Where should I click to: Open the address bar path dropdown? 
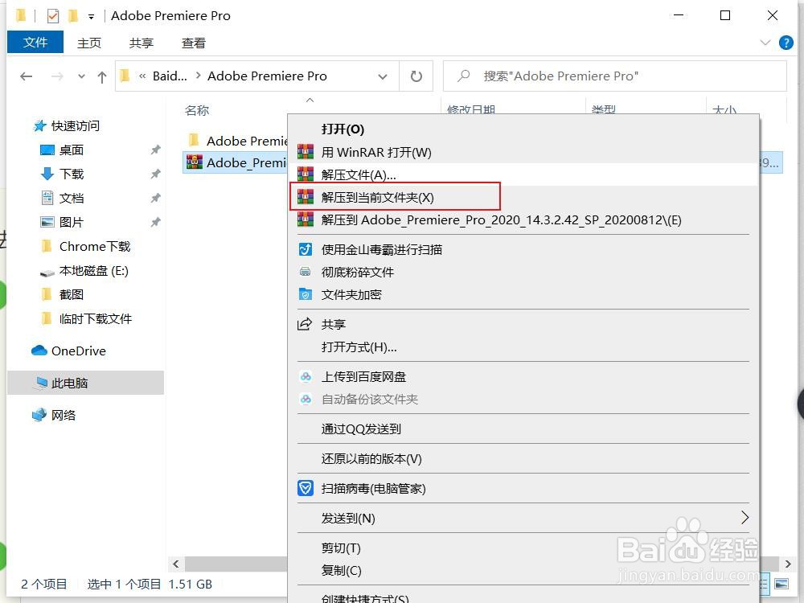[x=384, y=76]
